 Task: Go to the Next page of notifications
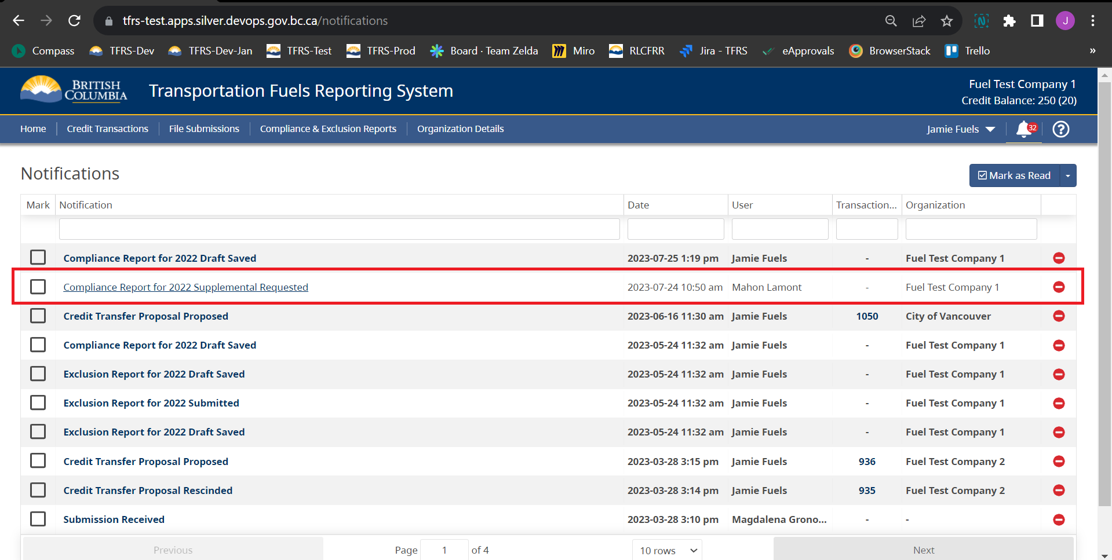click(924, 550)
